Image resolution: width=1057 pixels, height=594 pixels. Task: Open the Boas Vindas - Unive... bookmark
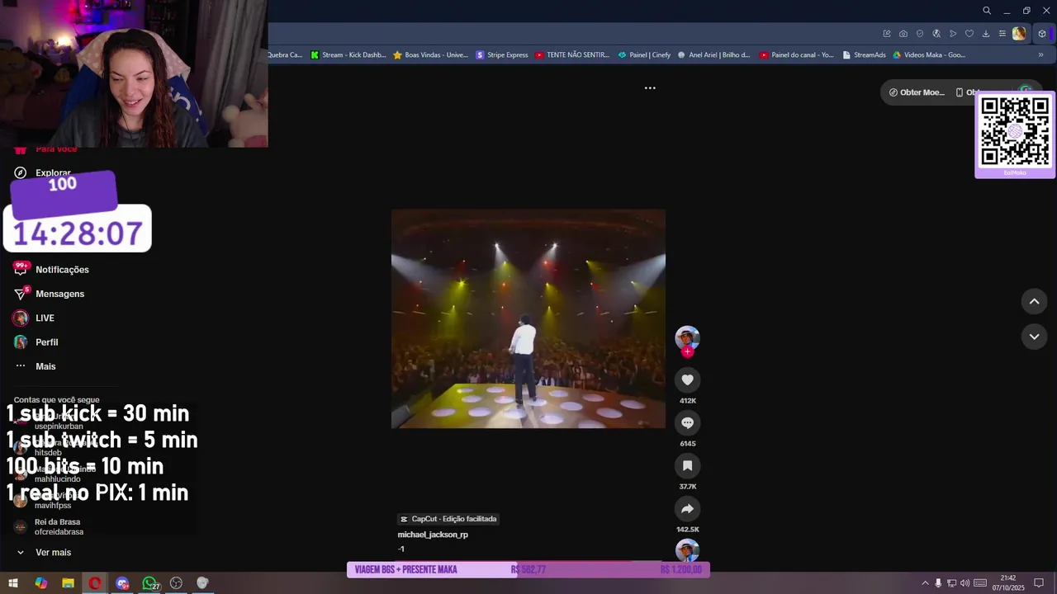pyautogui.click(x=430, y=55)
